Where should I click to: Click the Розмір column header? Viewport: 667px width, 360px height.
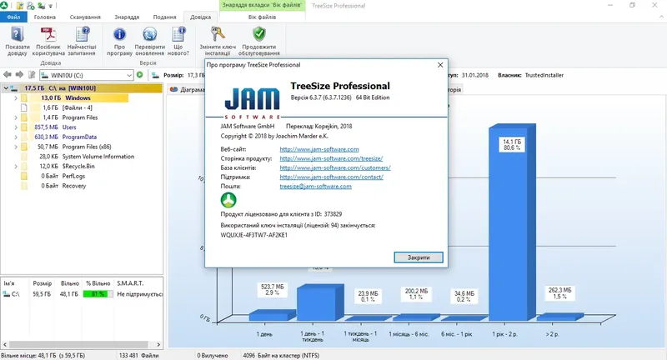(x=43, y=283)
